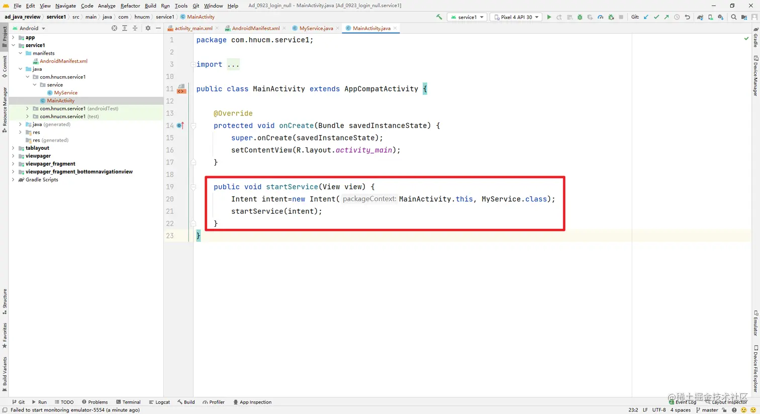Click the inspection green checkmark in editor
The width and height of the screenshot is (760, 414).
tap(746, 39)
